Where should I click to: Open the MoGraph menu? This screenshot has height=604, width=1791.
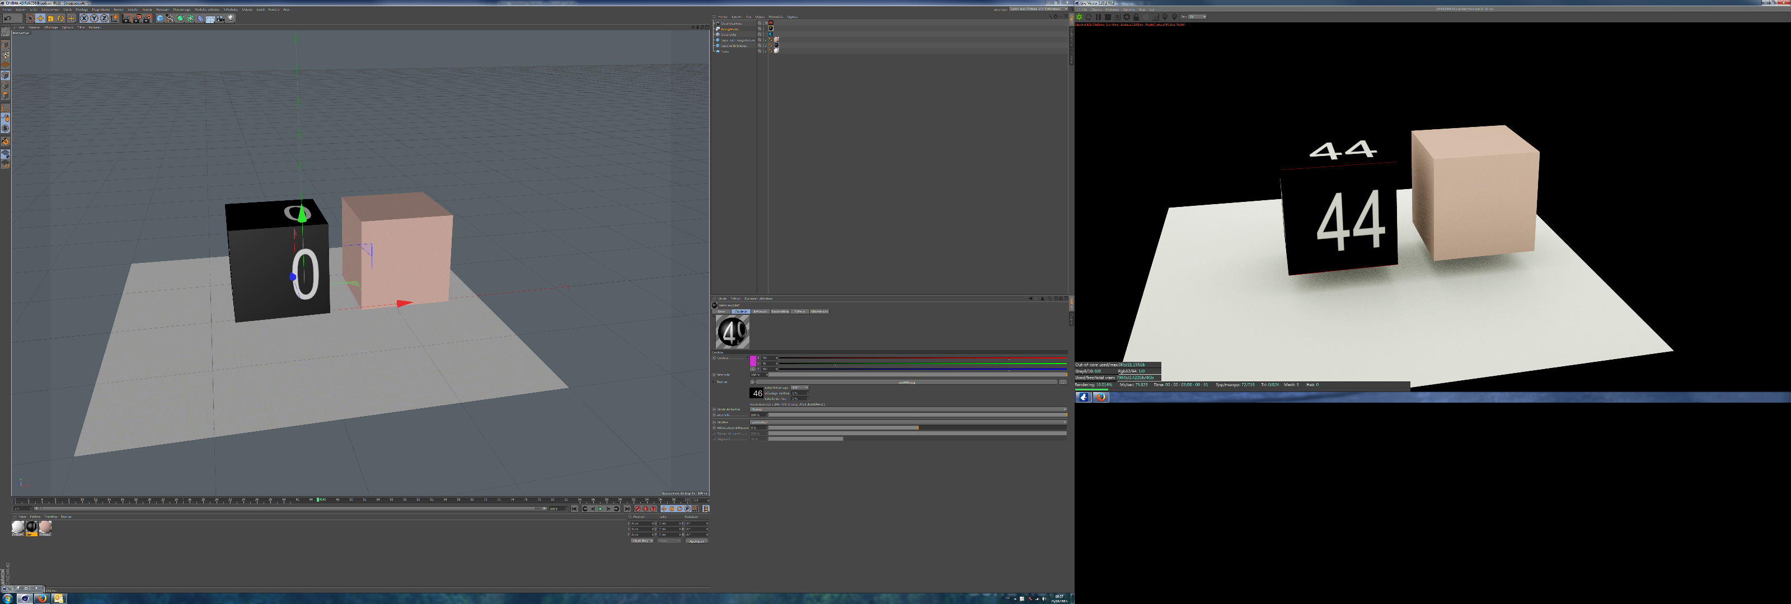[x=163, y=10]
